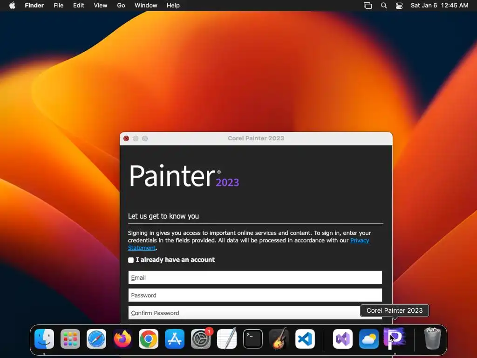Click into the Email field

click(255, 278)
